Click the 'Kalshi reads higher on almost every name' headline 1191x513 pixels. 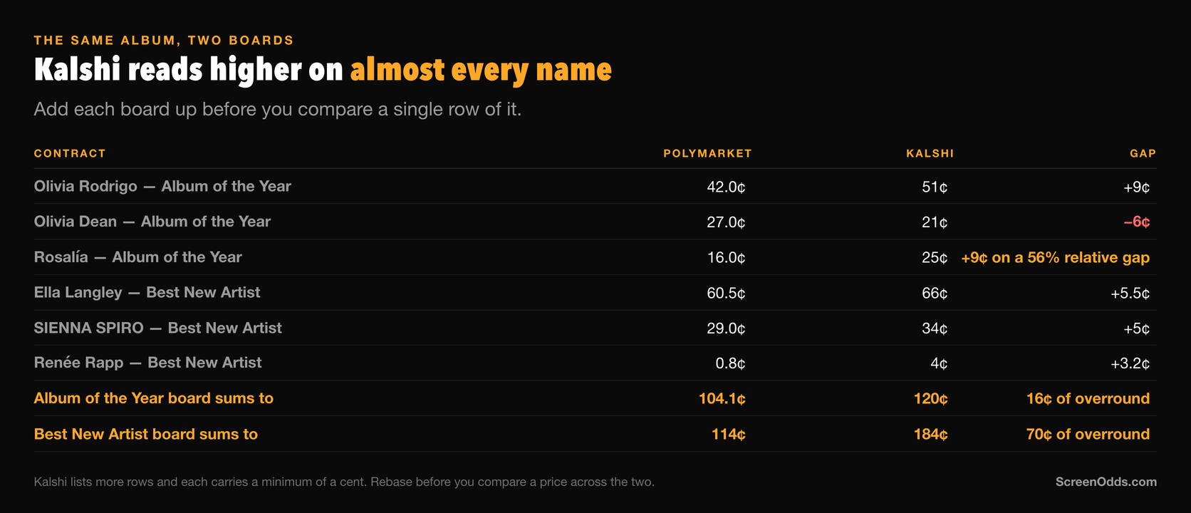[323, 70]
